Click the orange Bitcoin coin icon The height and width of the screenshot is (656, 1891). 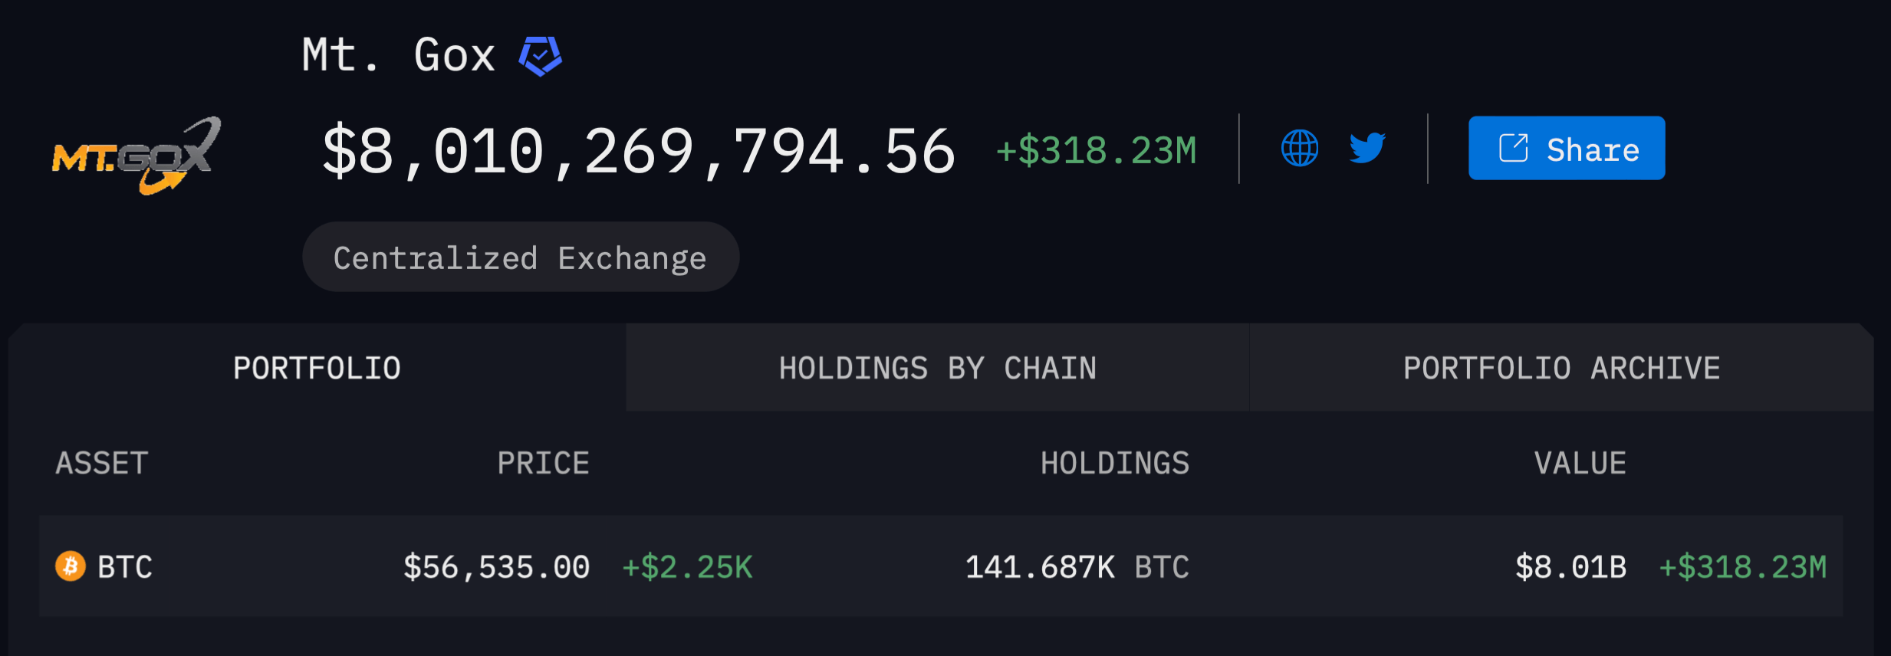(71, 566)
